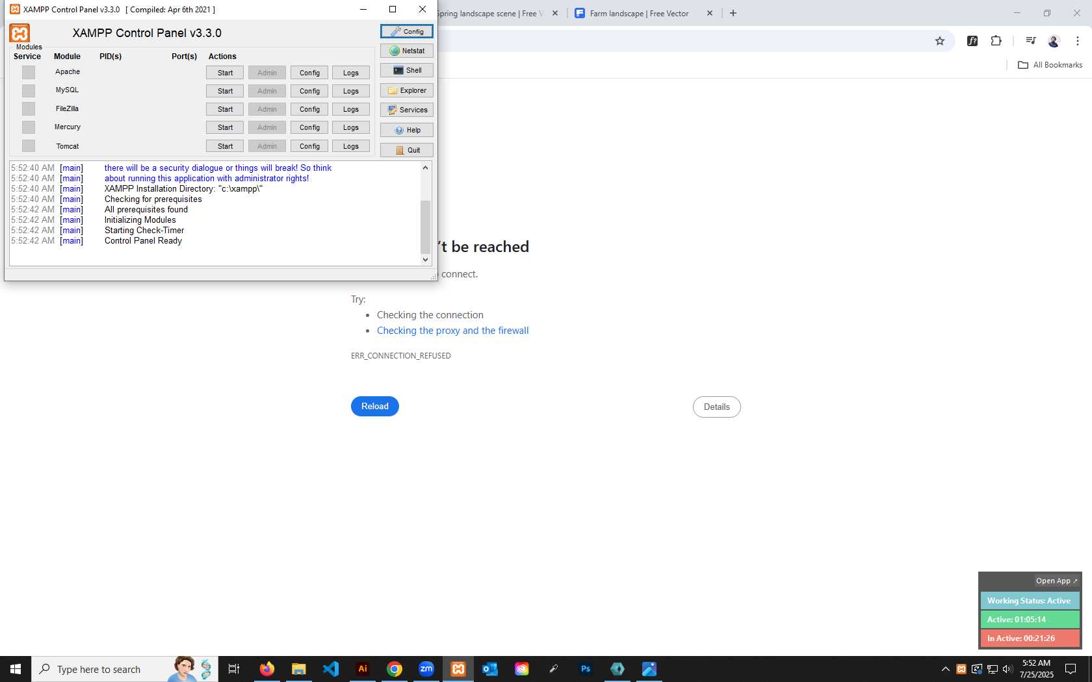Image resolution: width=1092 pixels, height=682 pixels.
Task: Close the Farm landscape tab
Action: click(x=710, y=13)
